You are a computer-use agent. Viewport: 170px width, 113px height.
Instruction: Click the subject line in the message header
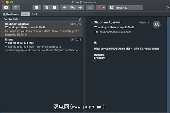coord(114,27)
